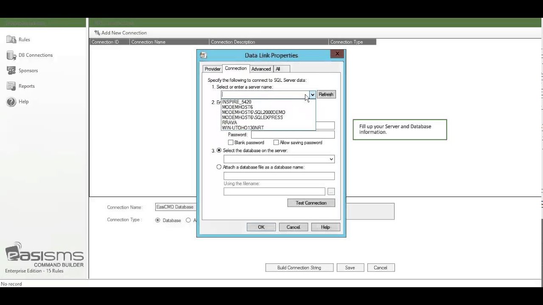Select MODEMHOST6\SQLEXPRESS server
This screenshot has height=305, width=543.
[x=269, y=117]
